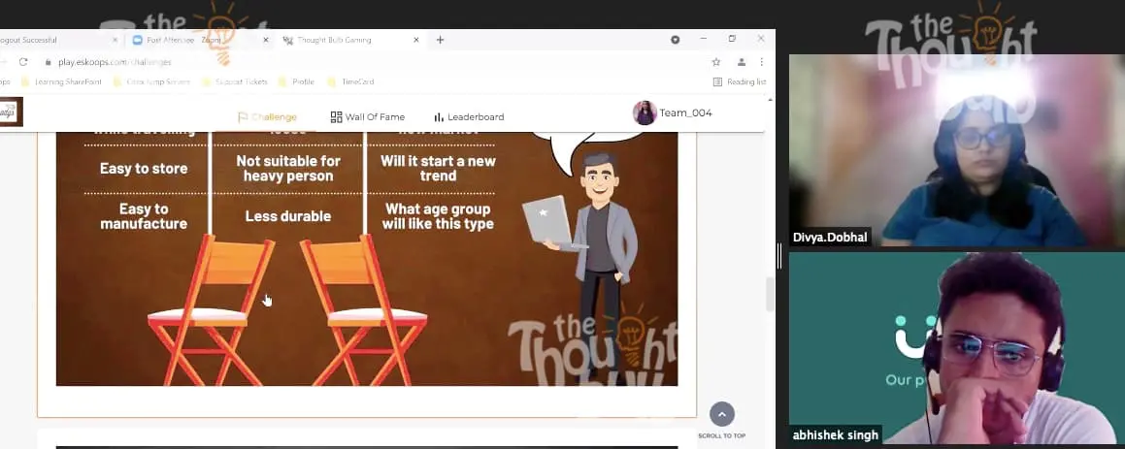Open the Chrome profile icon
Screen dimensions: 1125x449
point(742,62)
